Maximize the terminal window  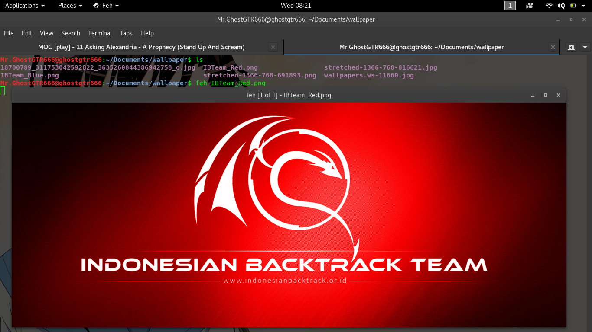[x=571, y=19]
